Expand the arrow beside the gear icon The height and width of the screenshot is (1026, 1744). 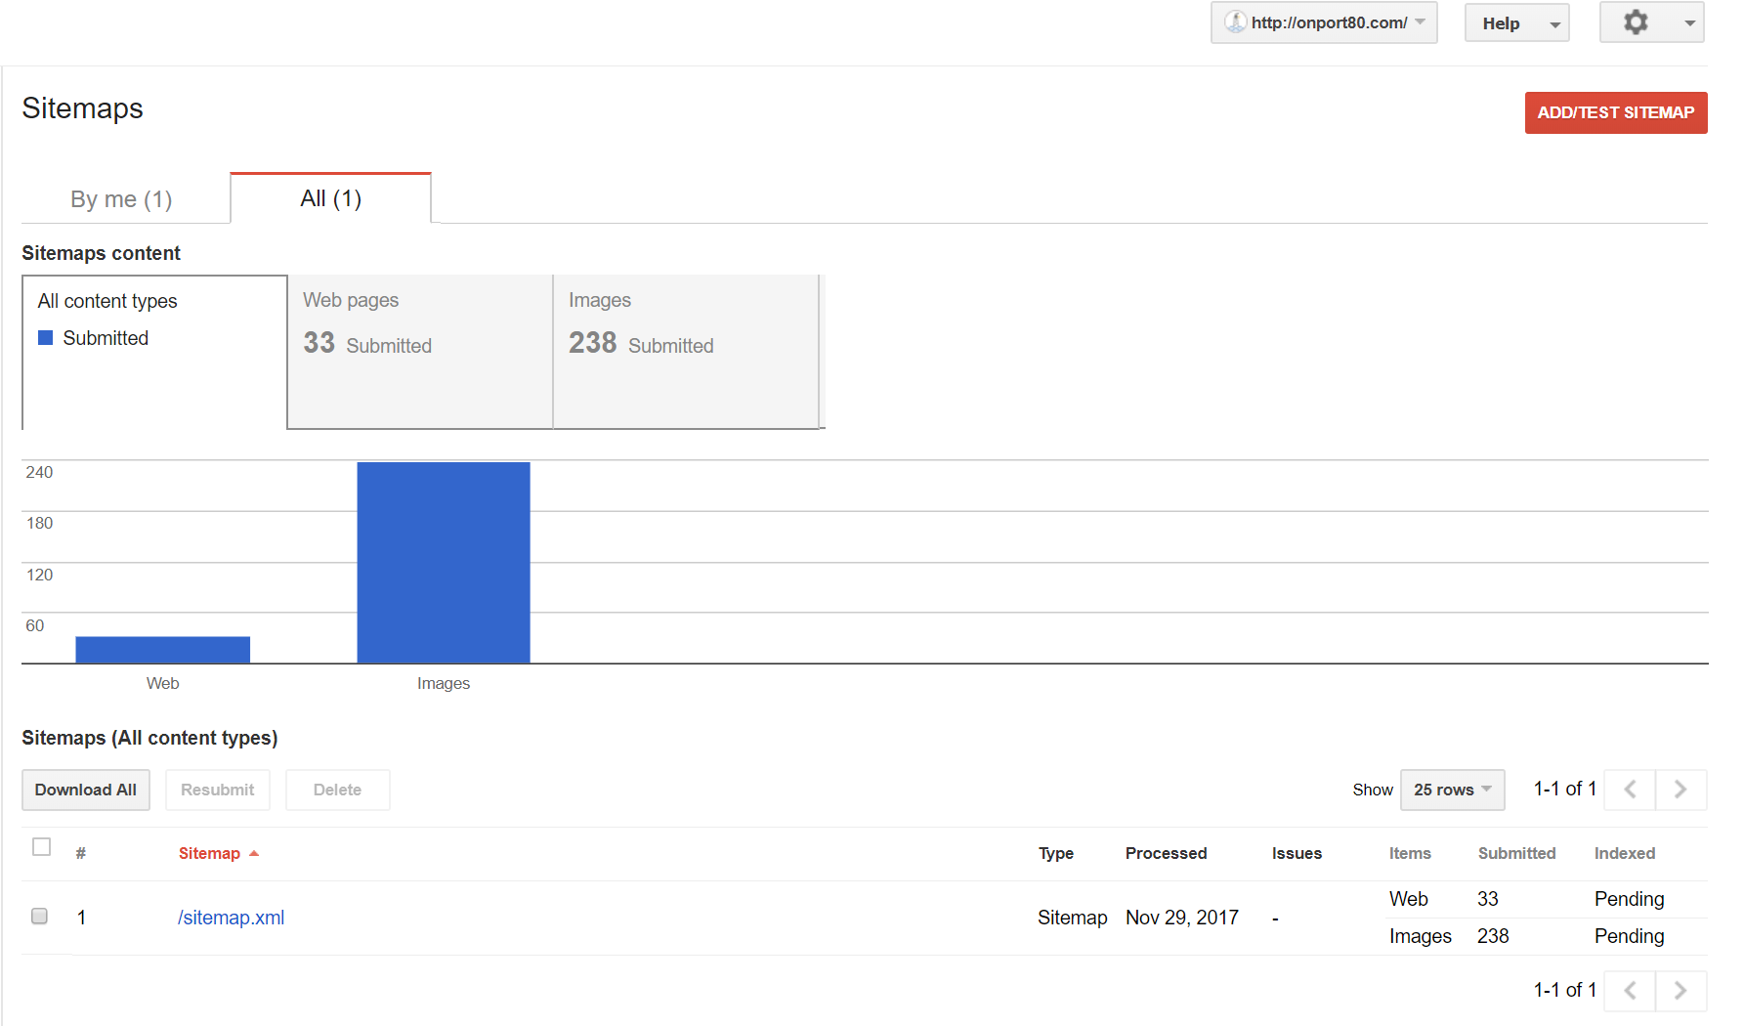pos(1689,22)
